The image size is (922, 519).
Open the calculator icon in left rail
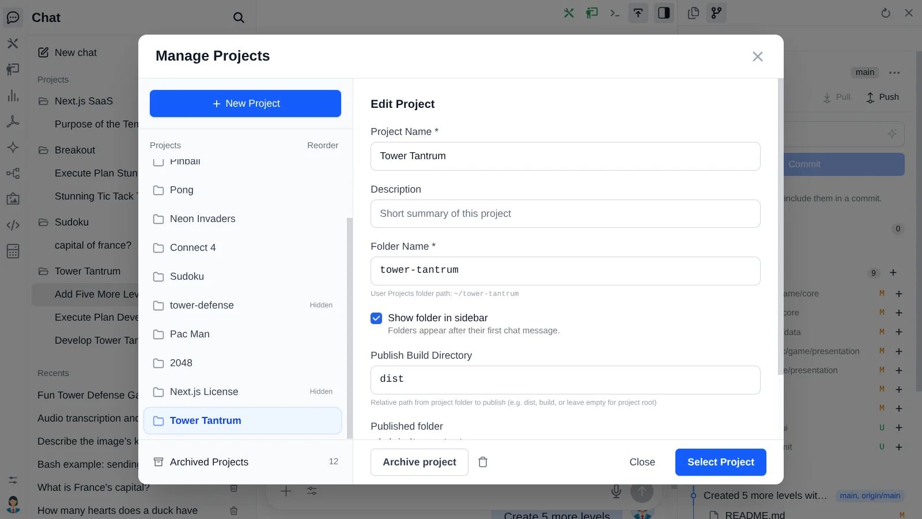point(13,251)
